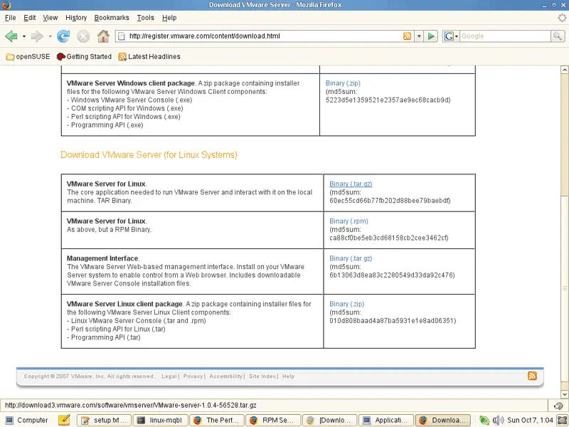The image size is (569, 427).
Task: Click the rightmost taskbar corner icon
Action: coord(562,420)
